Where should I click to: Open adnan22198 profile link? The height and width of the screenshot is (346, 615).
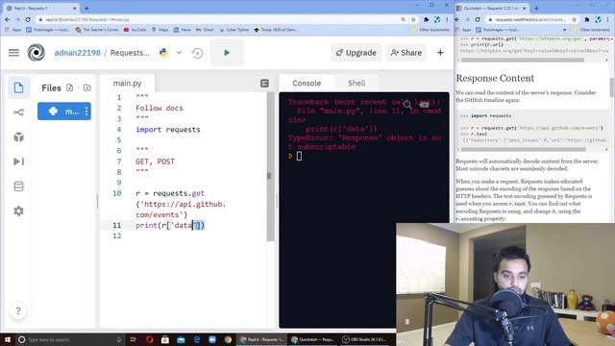pyautogui.click(x=77, y=53)
